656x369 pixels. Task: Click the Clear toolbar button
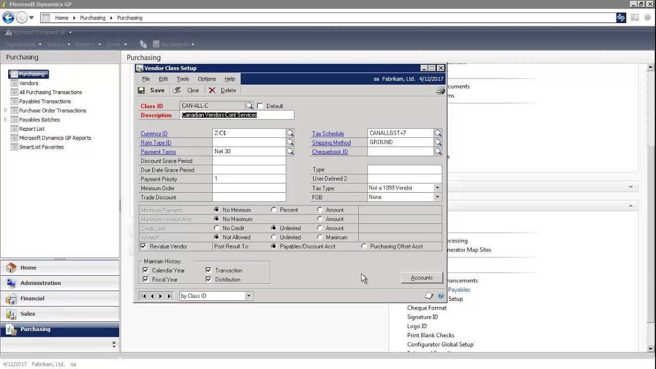[187, 90]
